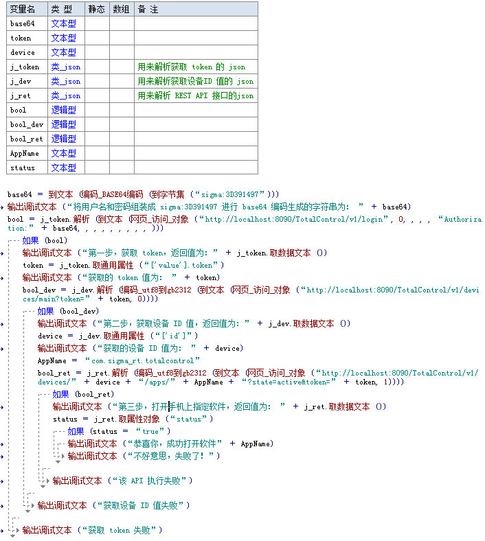Click the 类型 column header
Image resolution: width=485 pixels, height=541 pixels.
coord(66,10)
